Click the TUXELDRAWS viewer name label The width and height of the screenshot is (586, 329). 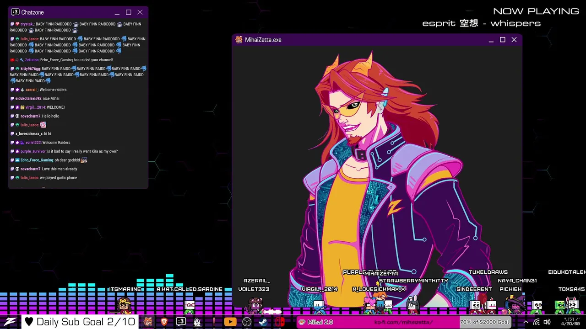pos(488,272)
